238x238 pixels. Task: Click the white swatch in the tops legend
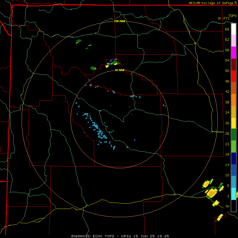click(234, 29)
